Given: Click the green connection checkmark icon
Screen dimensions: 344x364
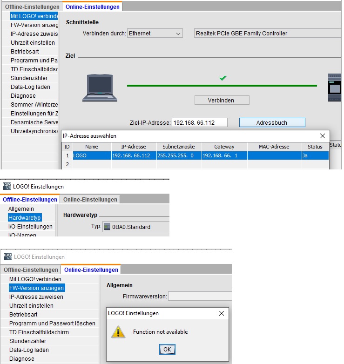Looking at the screenshot, I should point(223,78).
